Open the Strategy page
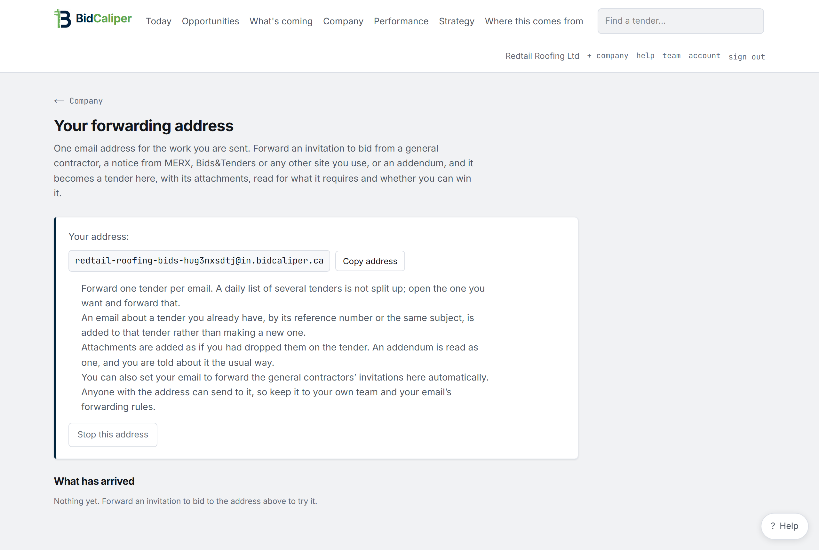Screen dimensions: 819x550 (457, 21)
